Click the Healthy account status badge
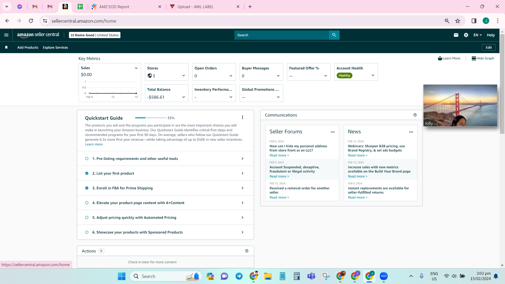Screen dimensions: 505x284 point(345,75)
